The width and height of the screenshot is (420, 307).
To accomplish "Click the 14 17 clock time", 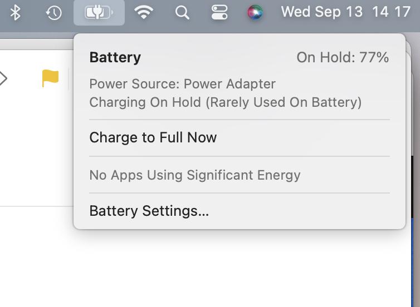I will 391,12.
